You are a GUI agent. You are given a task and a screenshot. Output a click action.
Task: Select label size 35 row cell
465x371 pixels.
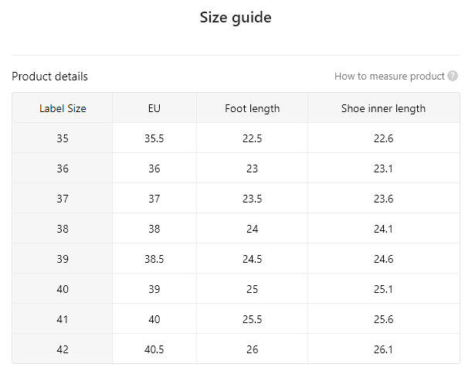point(63,138)
